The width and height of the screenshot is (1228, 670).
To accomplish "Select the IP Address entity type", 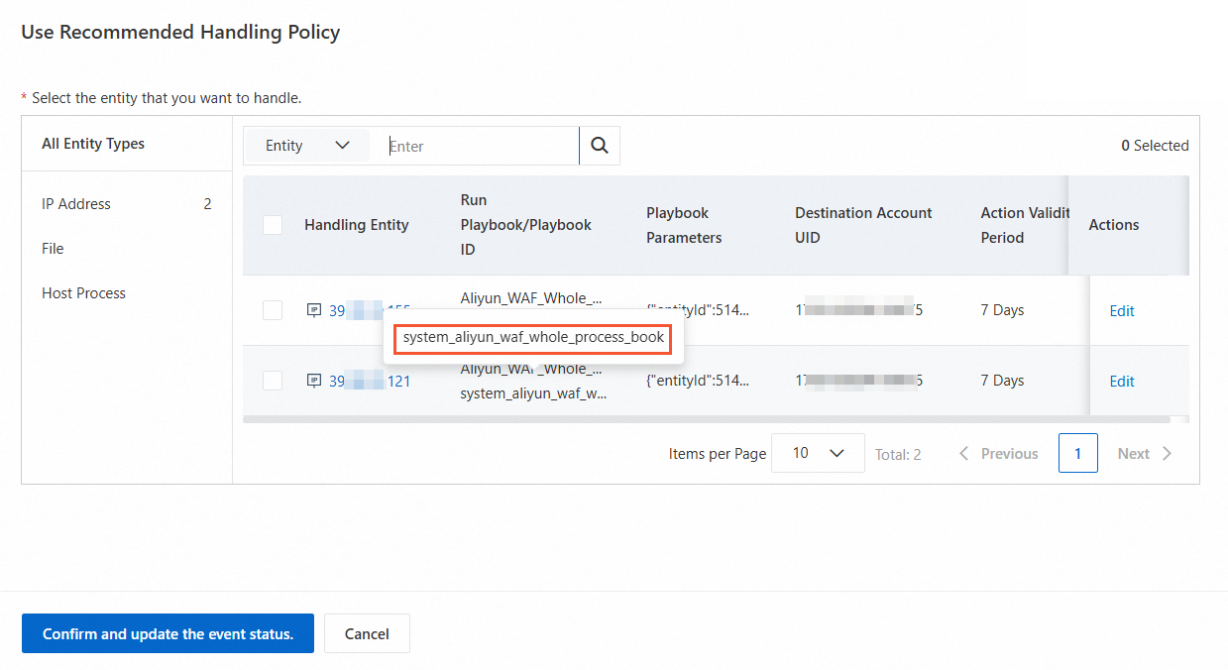I will [x=76, y=204].
